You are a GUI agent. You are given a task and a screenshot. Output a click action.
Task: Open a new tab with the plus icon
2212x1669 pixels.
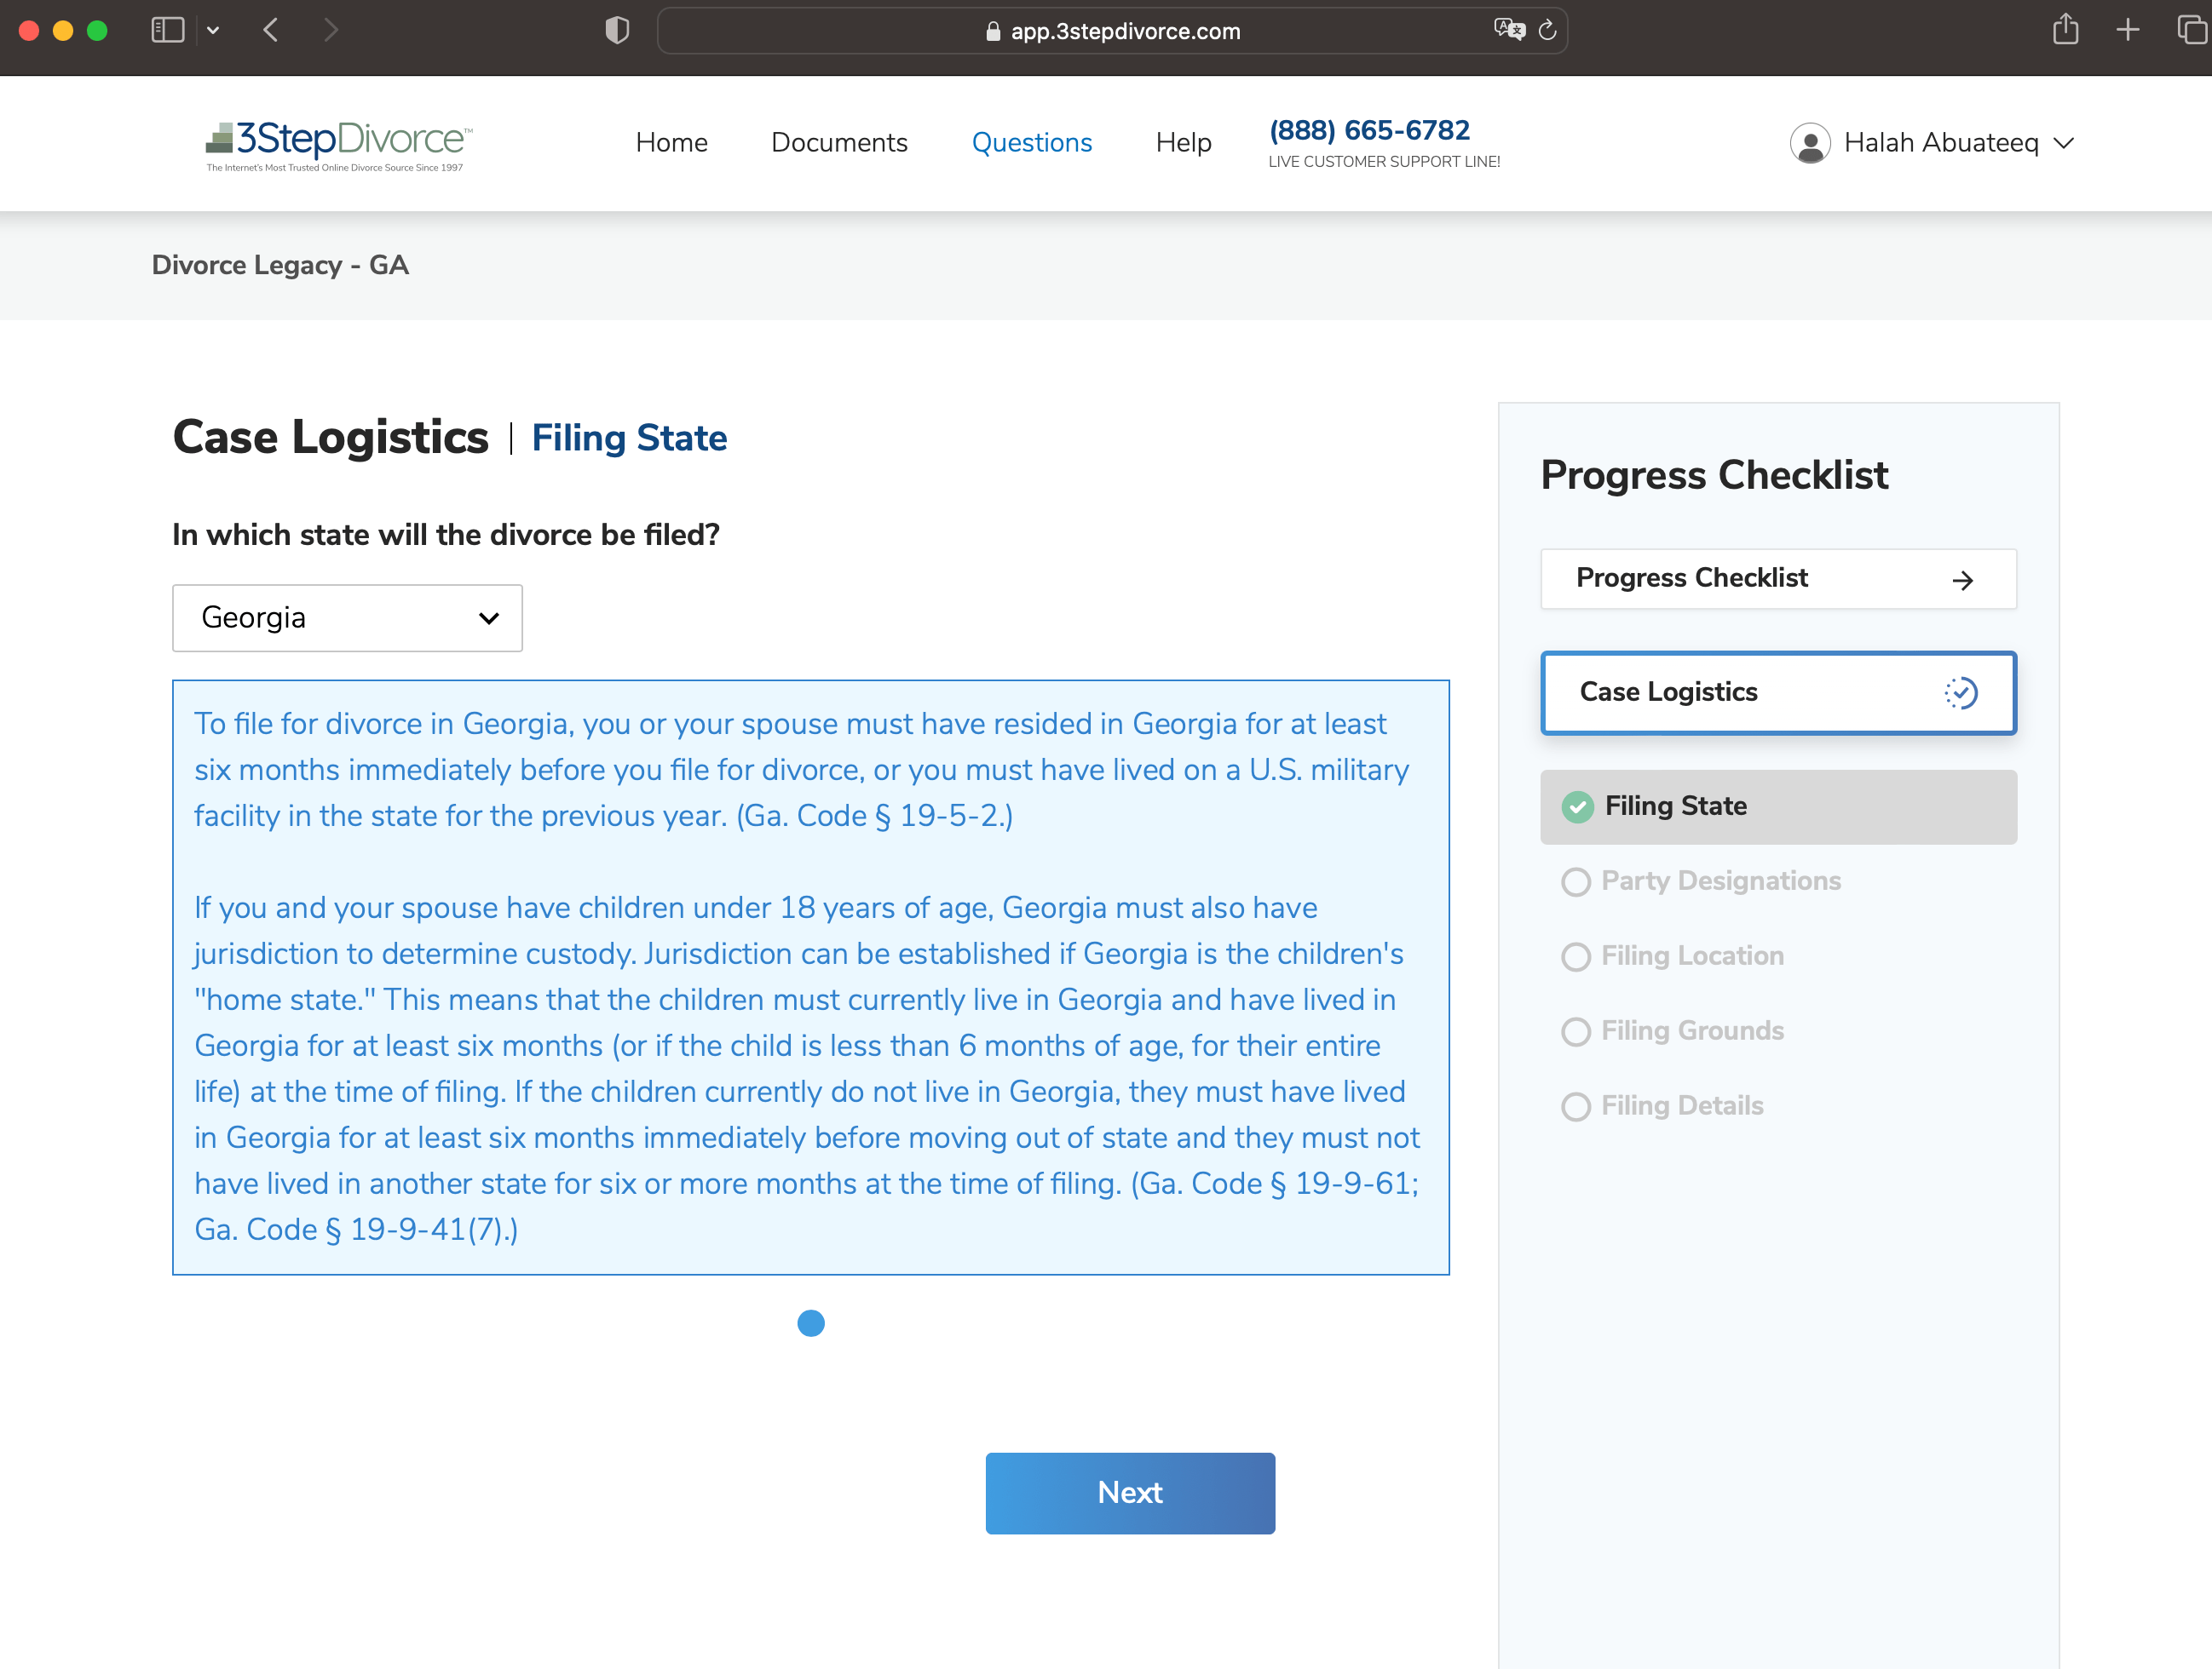tap(2128, 30)
